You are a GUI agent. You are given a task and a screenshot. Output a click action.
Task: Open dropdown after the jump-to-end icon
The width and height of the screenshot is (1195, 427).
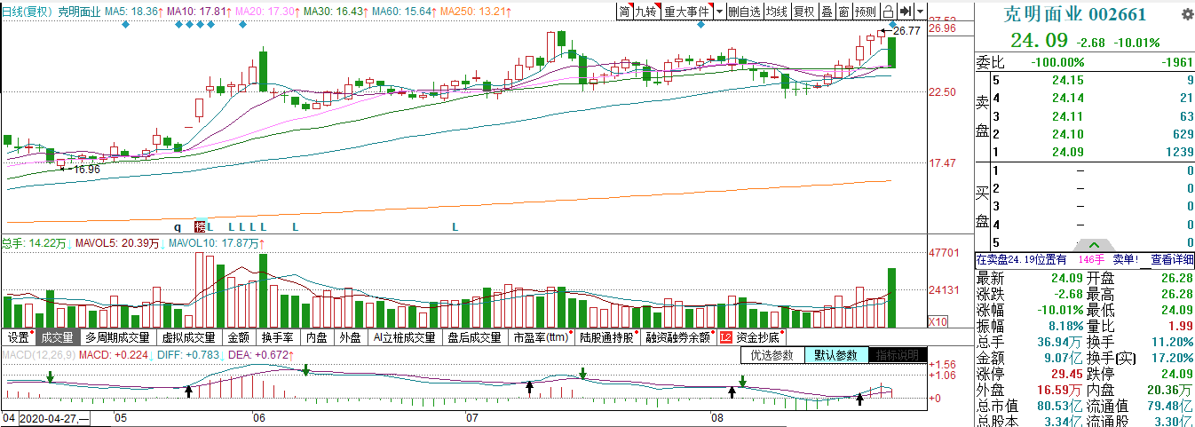point(920,11)
